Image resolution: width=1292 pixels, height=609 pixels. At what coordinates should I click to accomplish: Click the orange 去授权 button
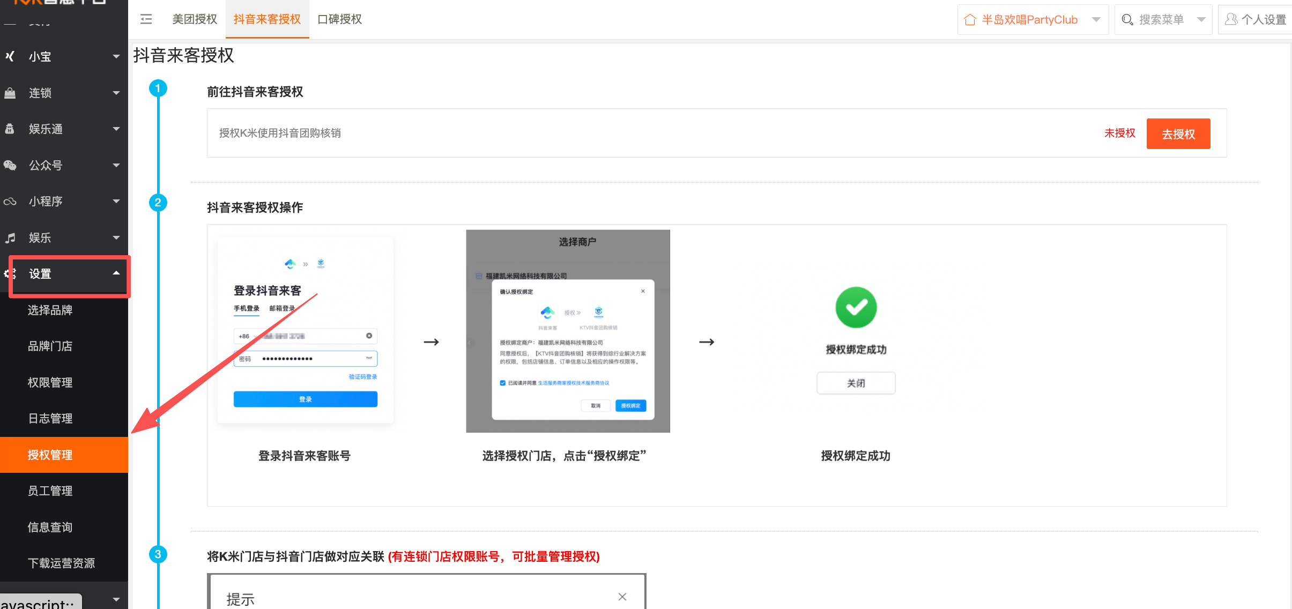click(x=1178, y=133)
